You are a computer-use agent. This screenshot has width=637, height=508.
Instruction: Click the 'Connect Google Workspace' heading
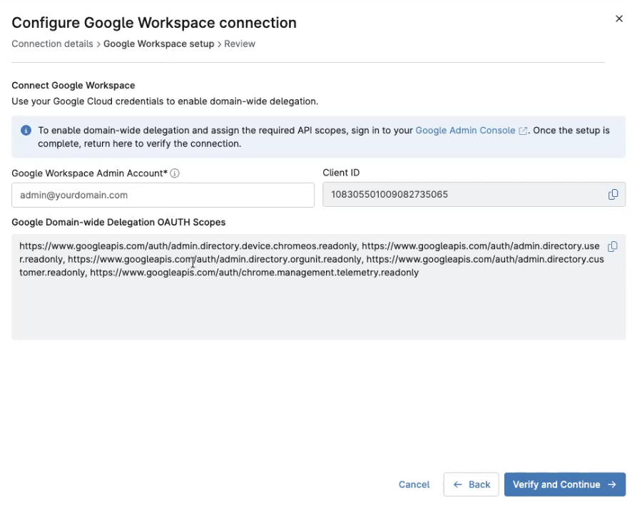coord(73,86)
